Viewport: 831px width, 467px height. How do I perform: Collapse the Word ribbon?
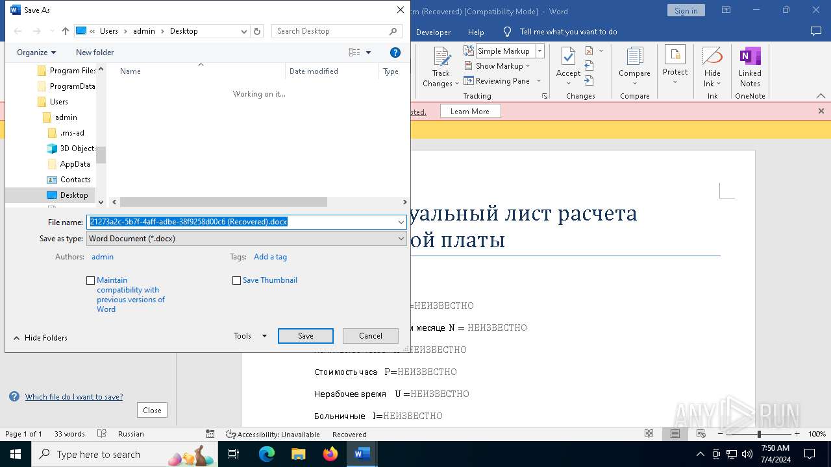click(821, 96)
